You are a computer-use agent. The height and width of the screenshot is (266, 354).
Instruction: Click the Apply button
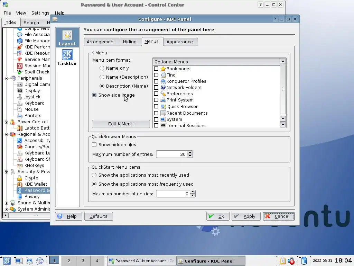point(246,216)
